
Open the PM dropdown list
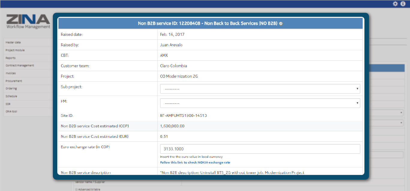click(260, 103)
